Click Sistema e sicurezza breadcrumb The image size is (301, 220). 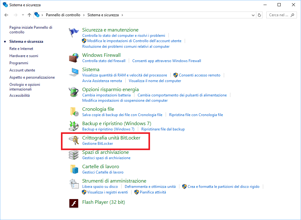[103, 15]
